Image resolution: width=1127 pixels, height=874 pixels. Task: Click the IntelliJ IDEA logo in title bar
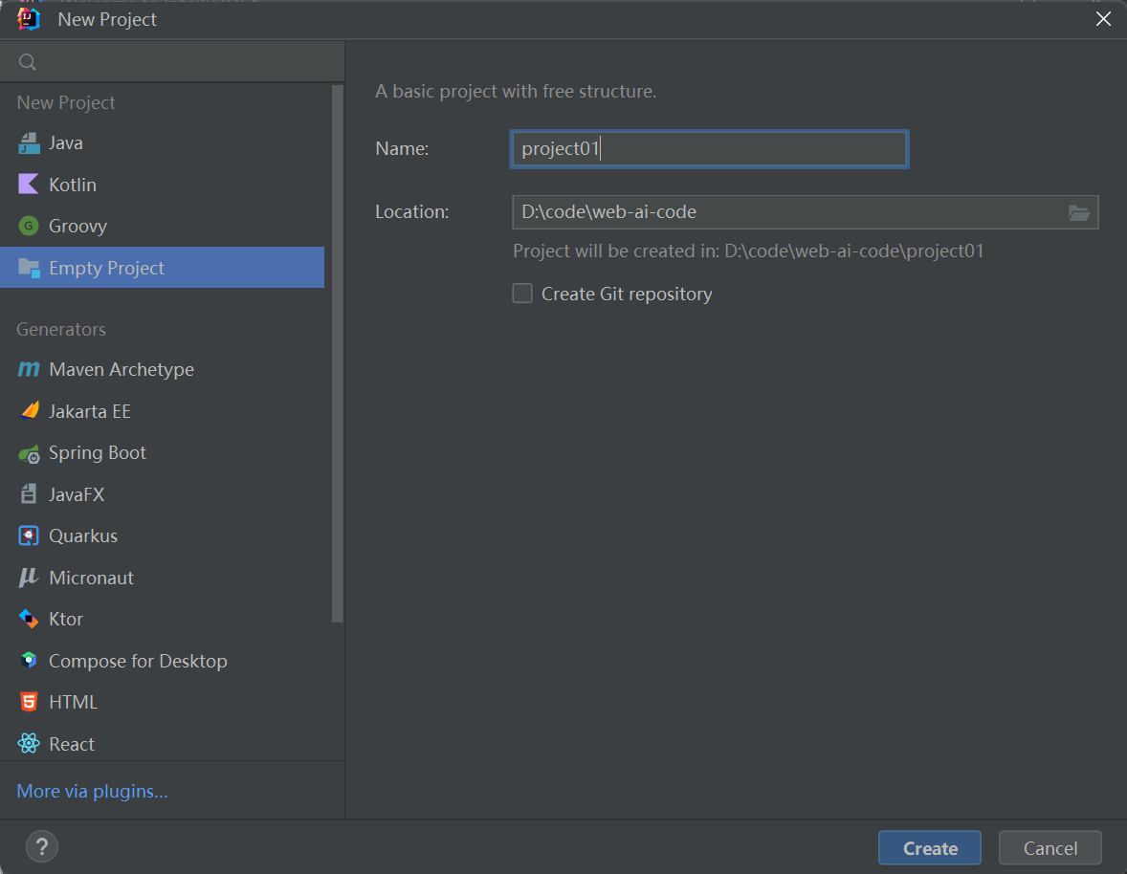[x=29, y=19]
